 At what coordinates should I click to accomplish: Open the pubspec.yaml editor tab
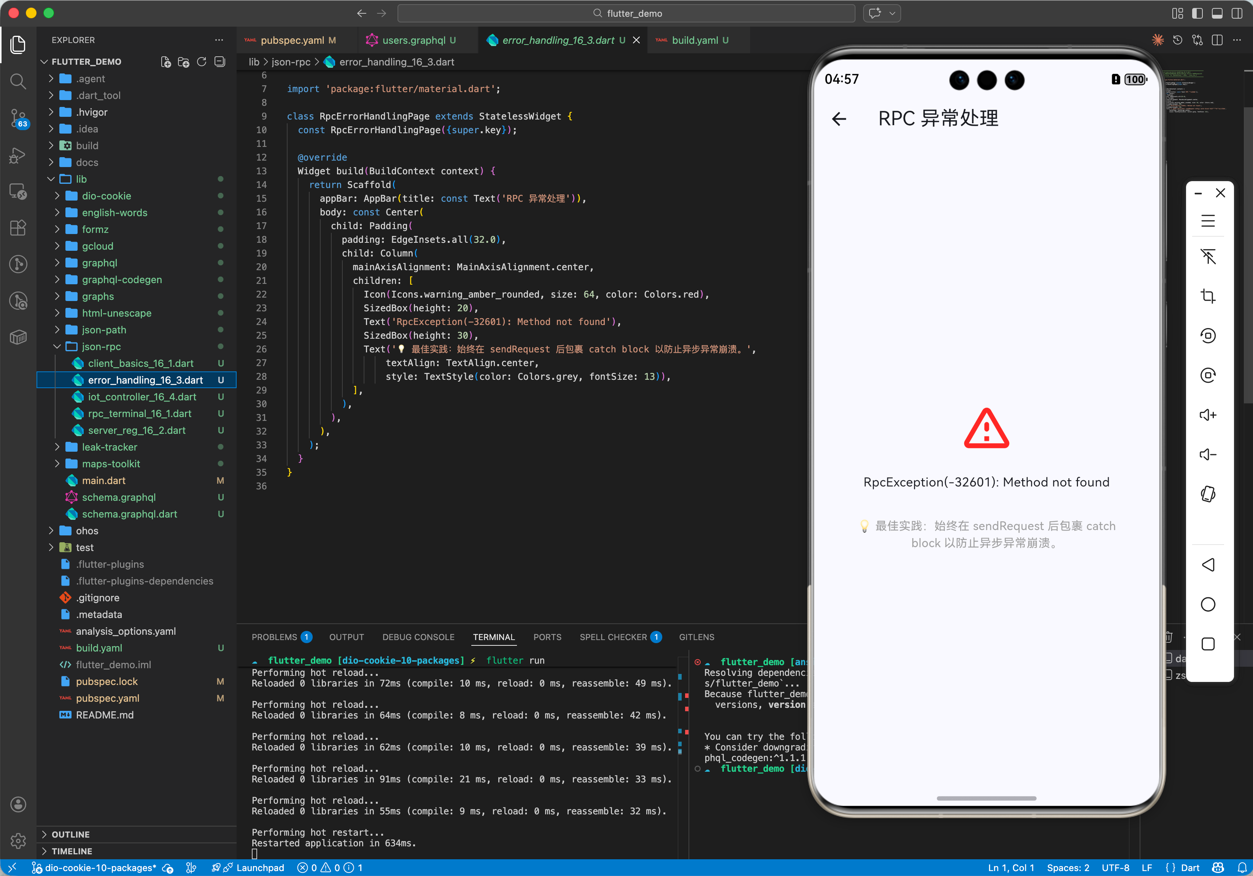click(292, 40)
